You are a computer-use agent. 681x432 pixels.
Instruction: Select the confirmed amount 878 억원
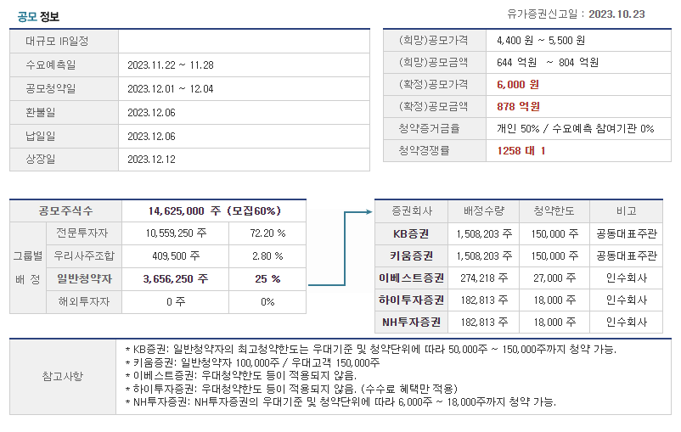pyautogui.click(x=518, y=106)
